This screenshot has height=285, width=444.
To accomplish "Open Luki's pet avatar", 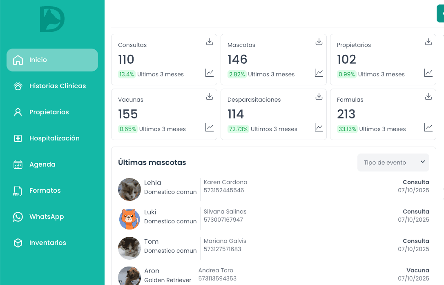I will [x=129, y=219].
